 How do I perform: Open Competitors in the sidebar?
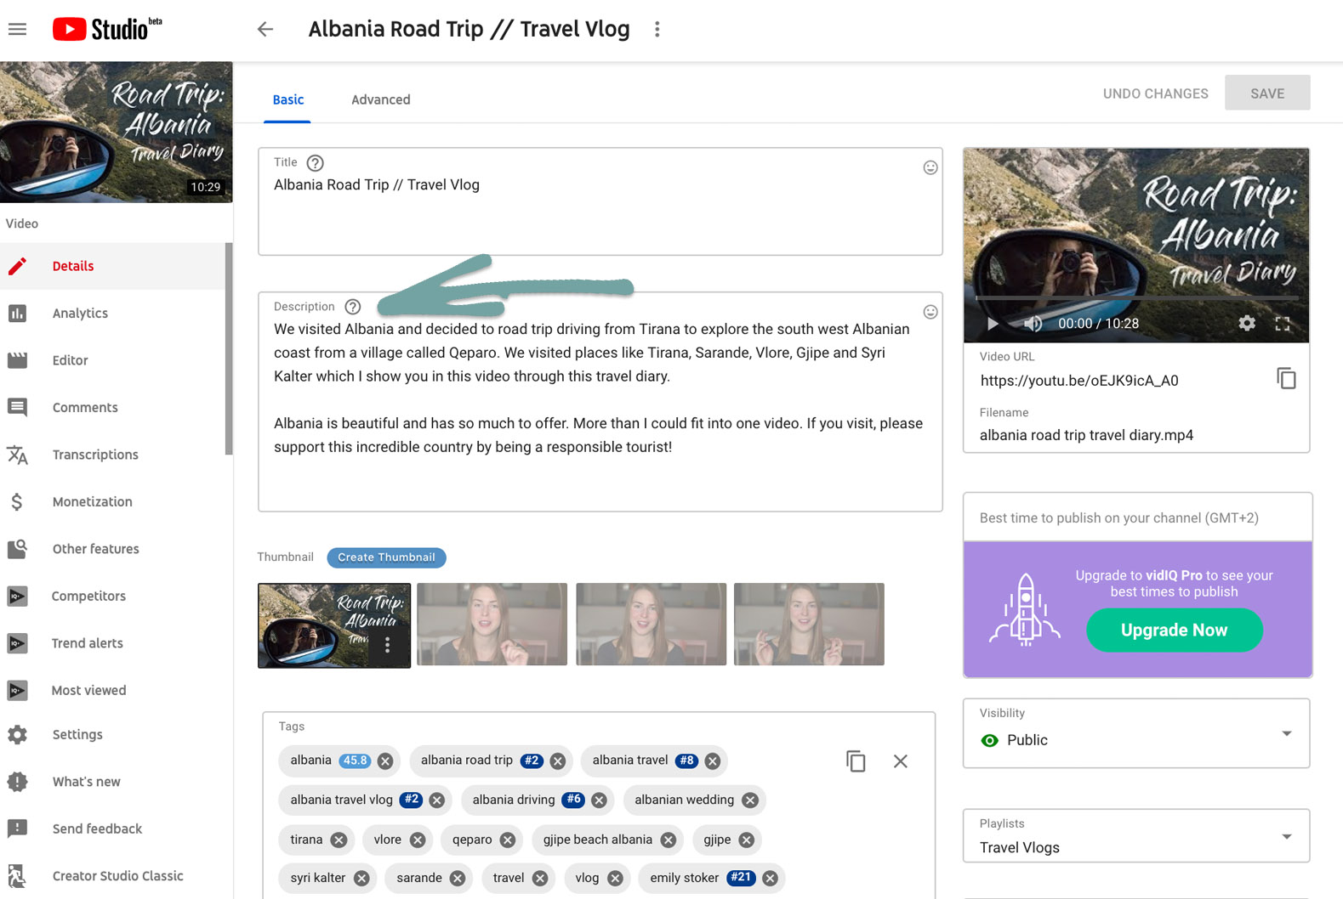(113, 597)
